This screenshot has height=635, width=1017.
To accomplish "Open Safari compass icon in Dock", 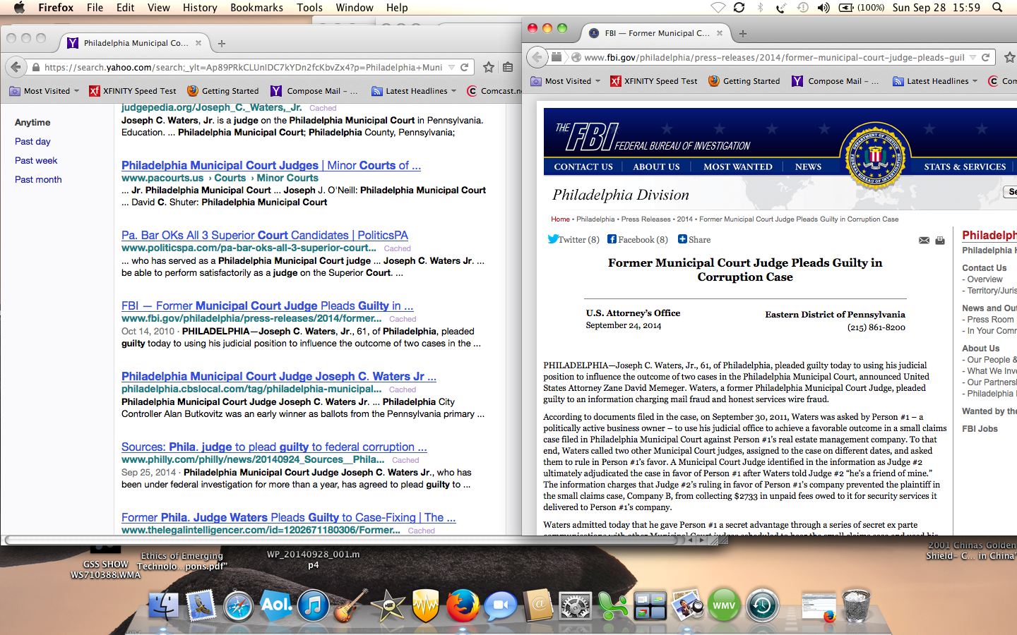I will click(x=239, y=606).
